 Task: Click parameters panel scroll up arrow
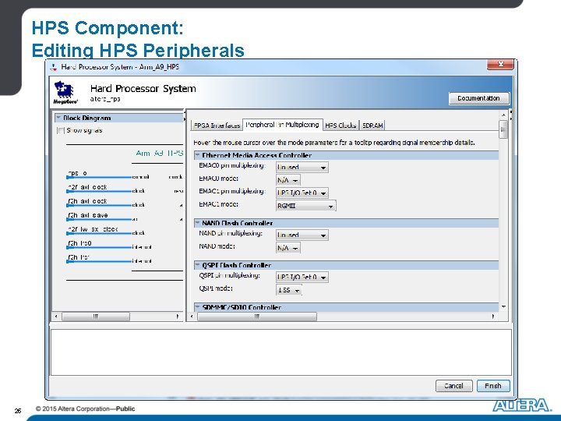pyautogui.click(x=503, y=115)
